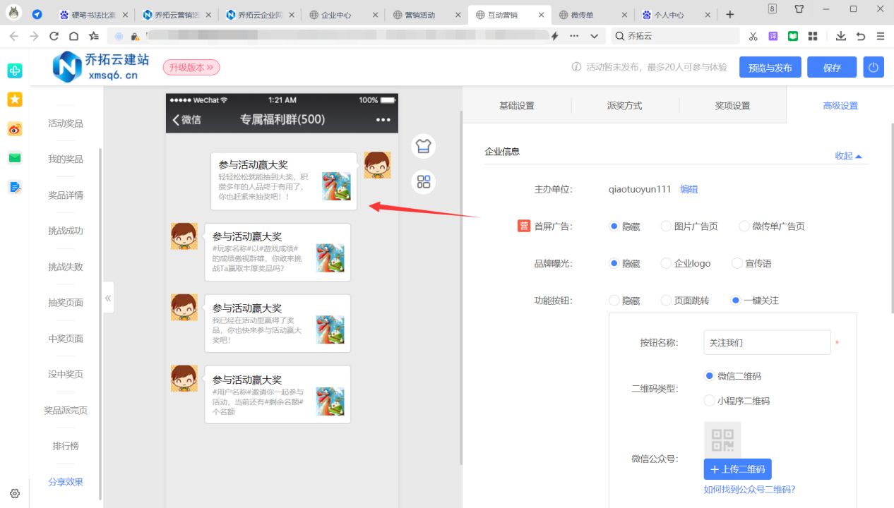Collapse the left panel with the « arrow
894x508 pixels.
(x=109, y=298)
